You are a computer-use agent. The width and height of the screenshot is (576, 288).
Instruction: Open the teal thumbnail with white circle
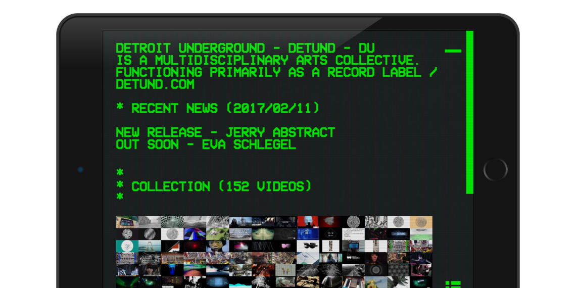coord(127,246)
